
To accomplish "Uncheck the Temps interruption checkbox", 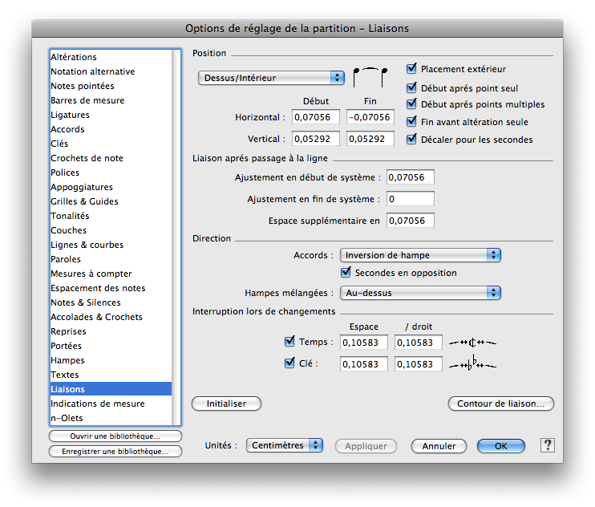I will click(x=290, y=342).
